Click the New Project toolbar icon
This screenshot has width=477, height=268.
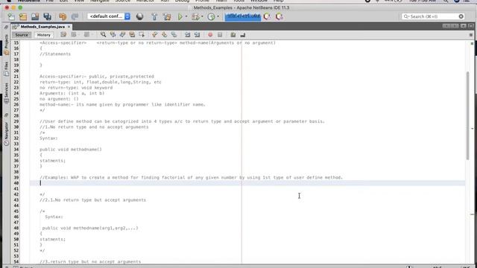(23, 16)
